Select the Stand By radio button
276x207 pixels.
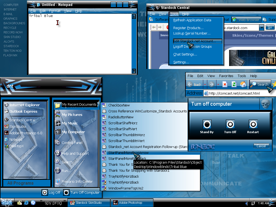pos(207,124)
